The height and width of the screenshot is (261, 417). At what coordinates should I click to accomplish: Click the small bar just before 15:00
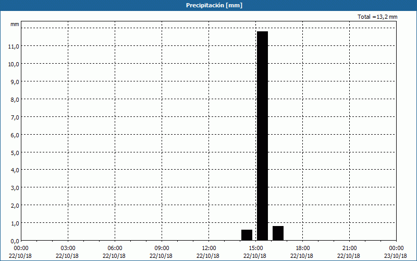pos(247,235)
